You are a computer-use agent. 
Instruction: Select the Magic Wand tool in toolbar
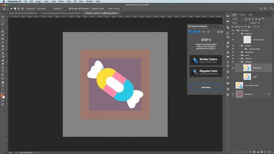(3, 28)
